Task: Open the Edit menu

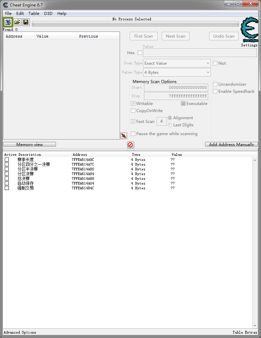Action: [20, 13]
